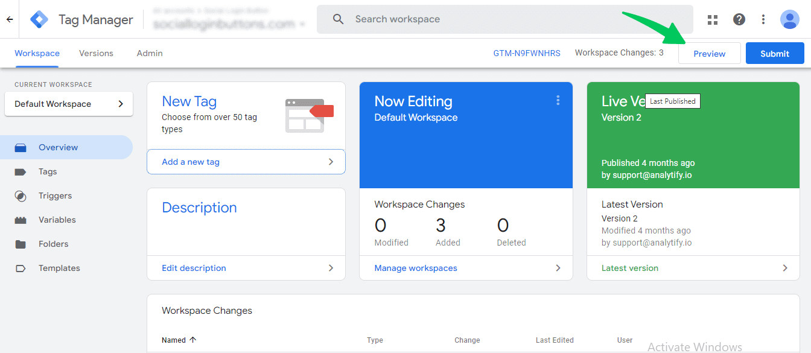Go to Triggers in the sidebar
Screen dimensions: 811x353
tap(55, 196)
